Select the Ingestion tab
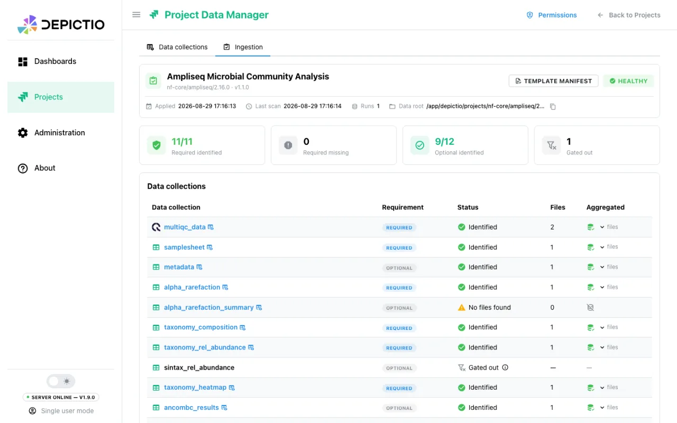The height and width of the screenshot is (423, 677). tap(243, 47)
